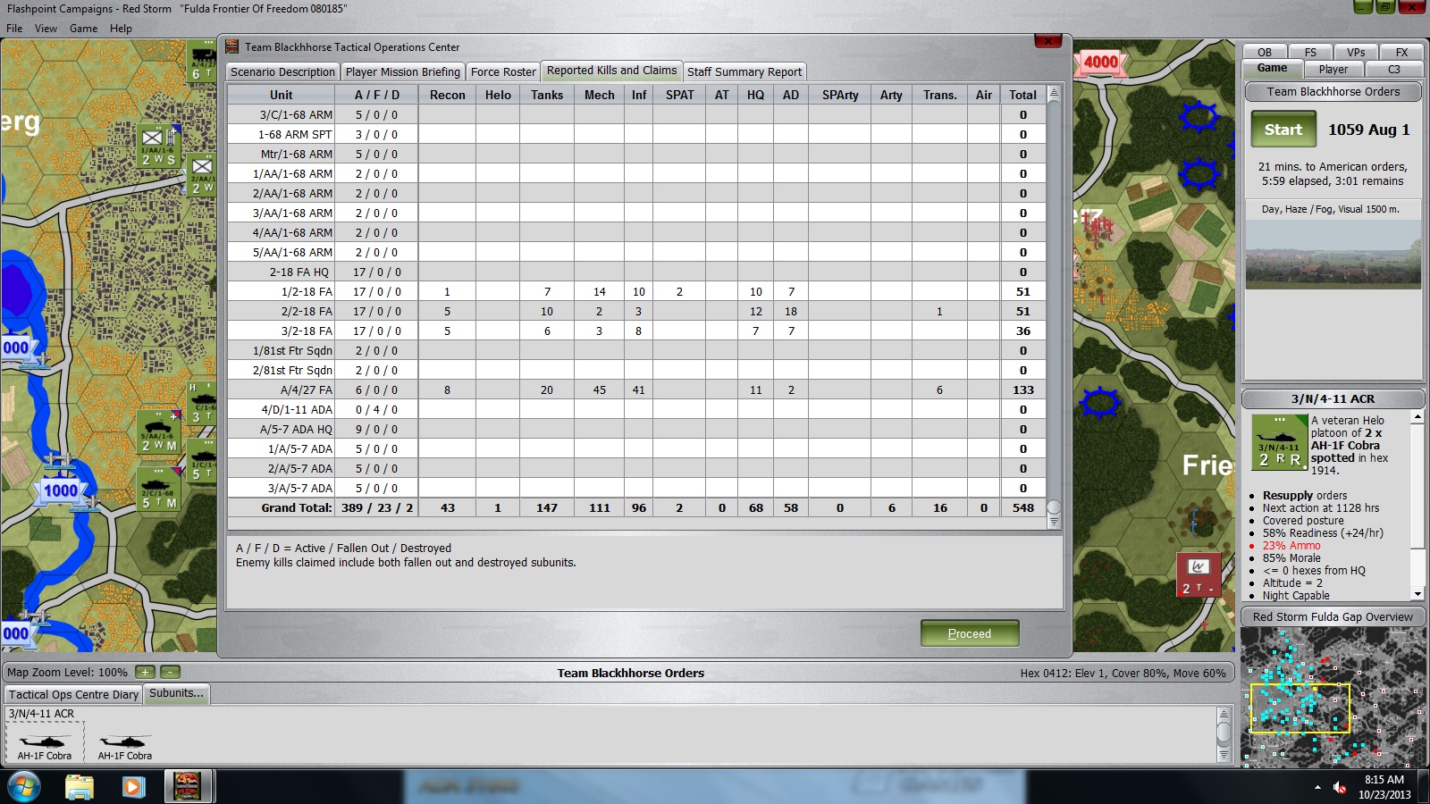Select the 2 W M mech counter on map

159,432
